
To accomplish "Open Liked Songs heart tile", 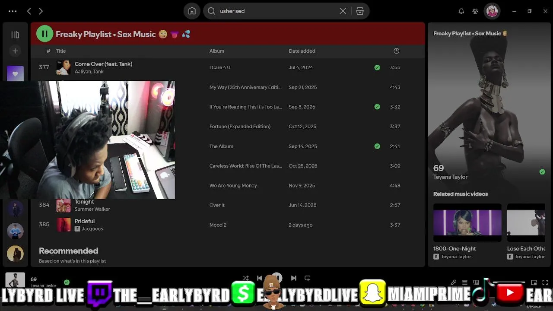I will point(15,73).
